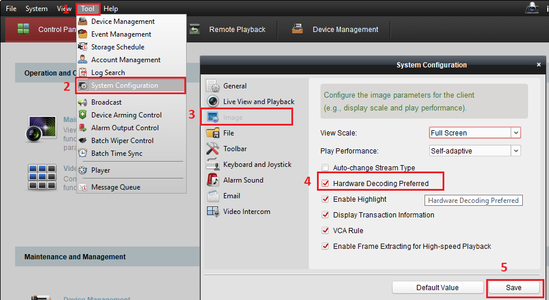The image size is (549, 300).
Task: Enable Auto-change Stream Type checkbox
Action: [326, 168]
